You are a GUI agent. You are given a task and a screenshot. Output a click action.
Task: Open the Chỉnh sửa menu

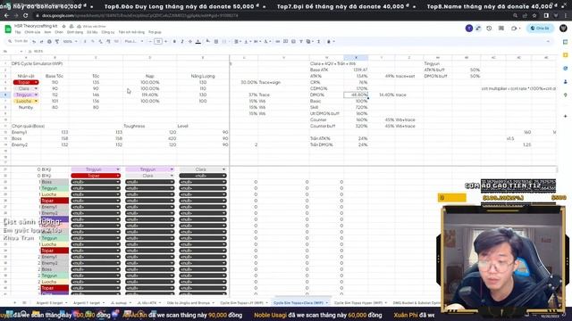coord(32,32)
